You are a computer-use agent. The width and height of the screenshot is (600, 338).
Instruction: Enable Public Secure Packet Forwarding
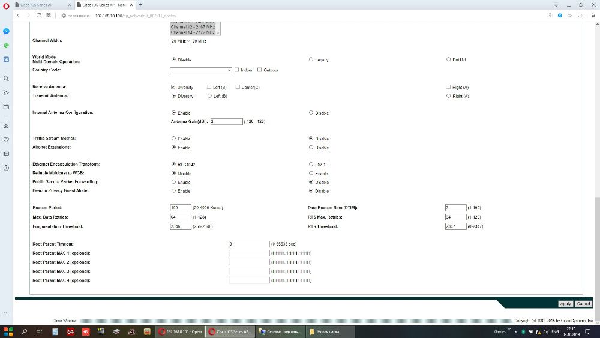[174, 182]
